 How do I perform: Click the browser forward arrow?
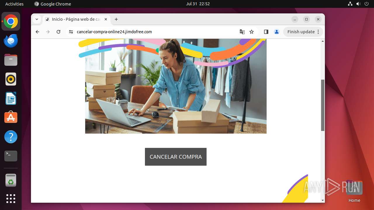tap(48, 32)
